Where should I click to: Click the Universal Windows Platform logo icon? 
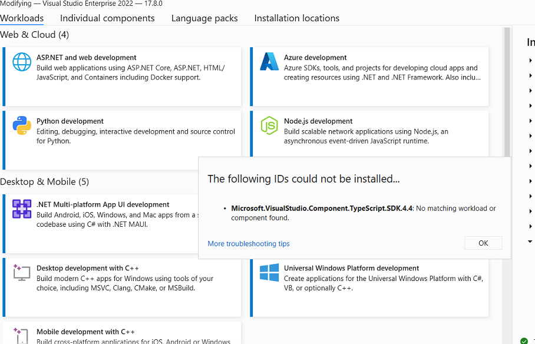(x=269, y=272)
